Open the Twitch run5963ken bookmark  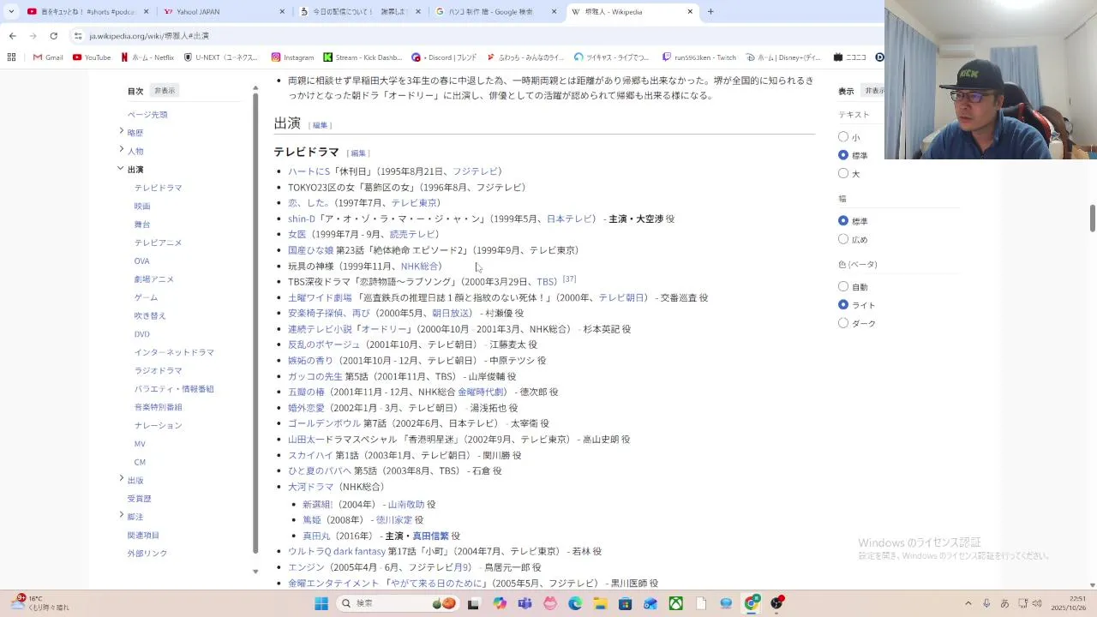coord(698,57)
